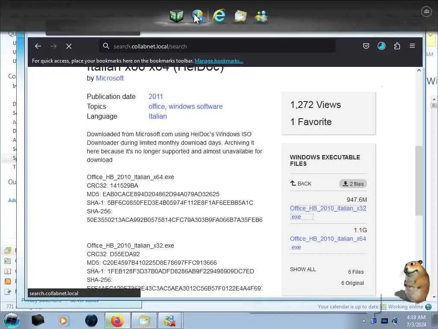The image size is (438, 329).
Task: Stop loading with the X button
Action: 69,46
